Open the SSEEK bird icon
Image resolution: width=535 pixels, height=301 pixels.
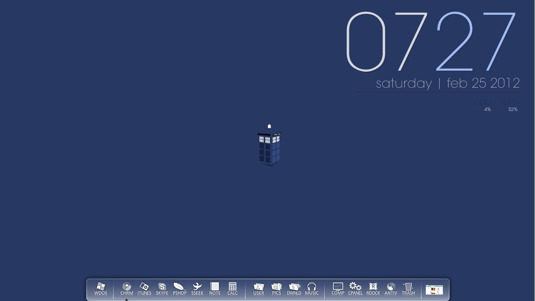pos(197,289)
